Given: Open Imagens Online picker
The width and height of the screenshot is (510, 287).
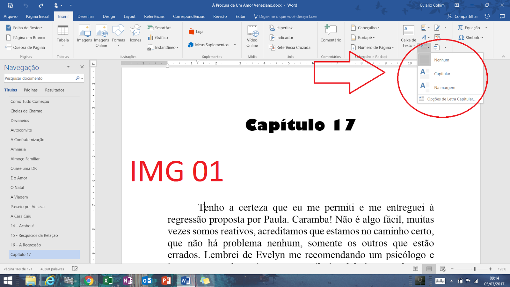Looking at the screenshot, I should [x=101, y=36].
